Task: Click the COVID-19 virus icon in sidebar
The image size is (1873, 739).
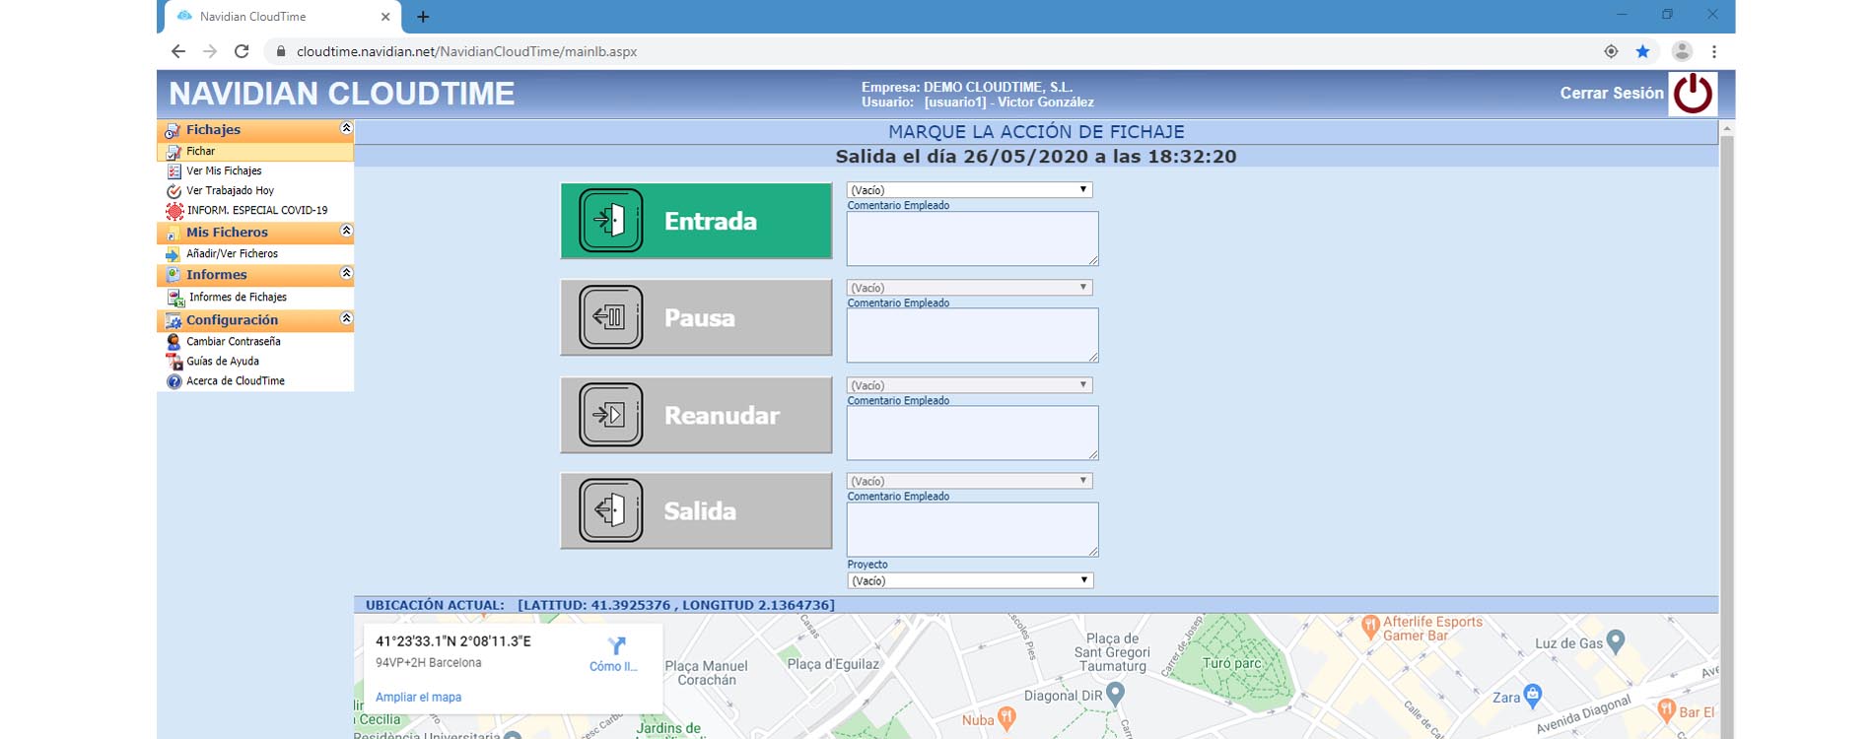Action: tap(174, 211)
